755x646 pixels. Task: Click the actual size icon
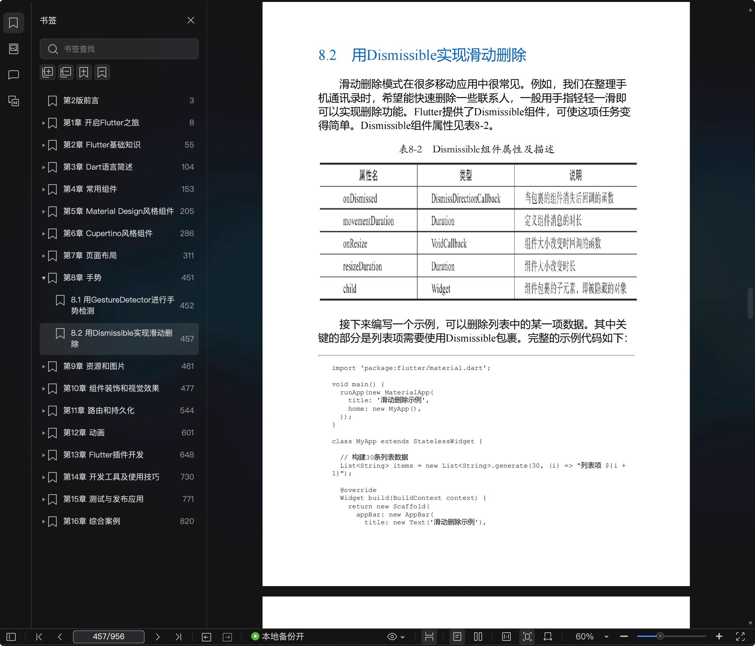pyautogui.click(x=506, y=637)
